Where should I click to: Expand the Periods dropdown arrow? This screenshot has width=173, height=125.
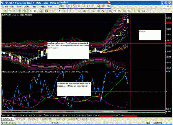49,11
